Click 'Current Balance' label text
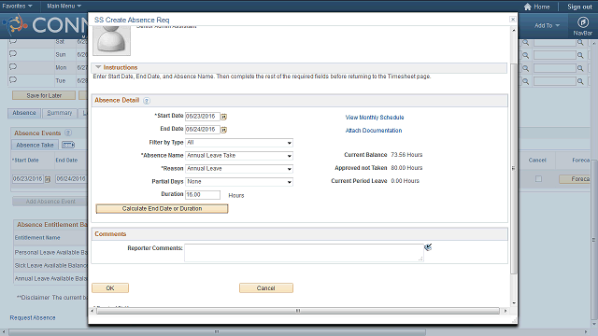Screen dimensions: 598x336 tap(365, 155)
